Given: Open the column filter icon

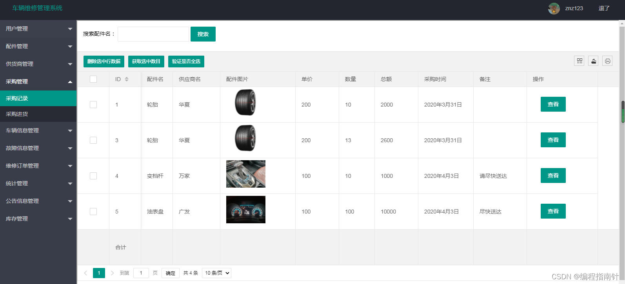Looking at the screenshot, I should point(579,61).
